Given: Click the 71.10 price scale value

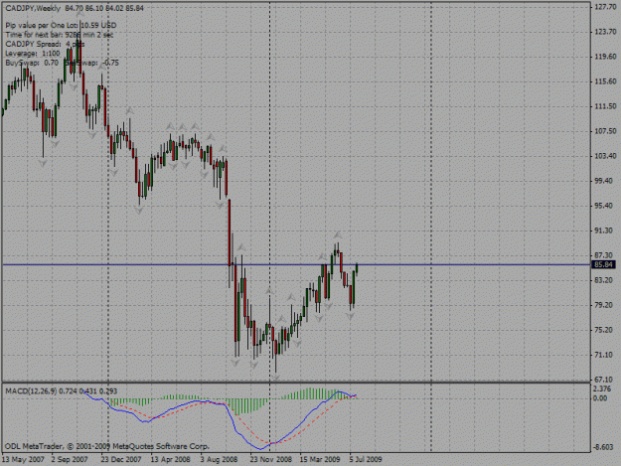Looking at the screenshot, I should point(605,355).
